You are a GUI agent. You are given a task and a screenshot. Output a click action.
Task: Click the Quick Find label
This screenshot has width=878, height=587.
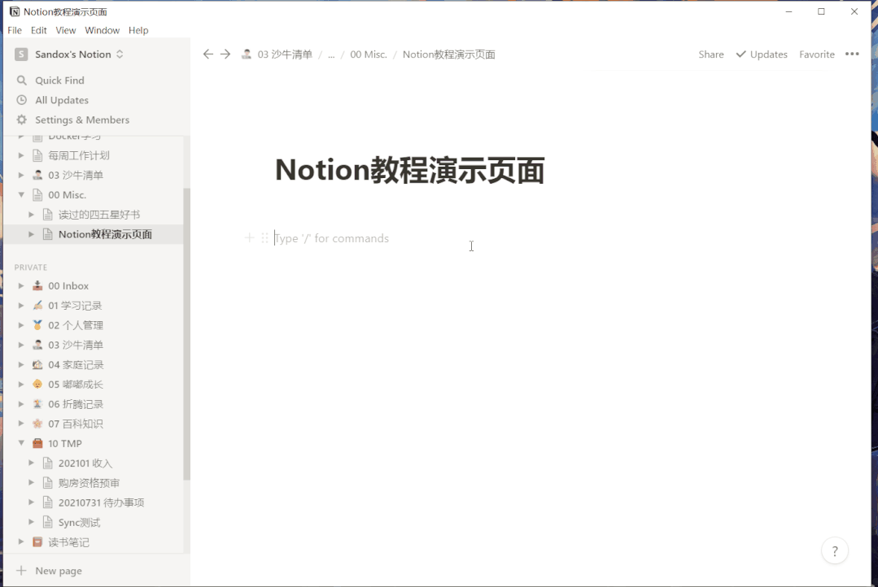point(59,80)
